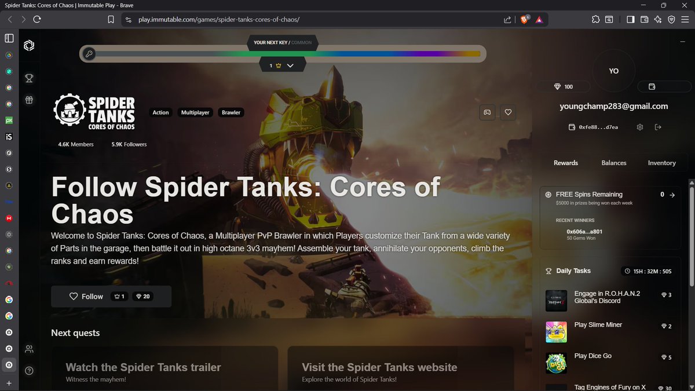
Task: Open the Play Slime Miner task
Action: pos(610,332)
